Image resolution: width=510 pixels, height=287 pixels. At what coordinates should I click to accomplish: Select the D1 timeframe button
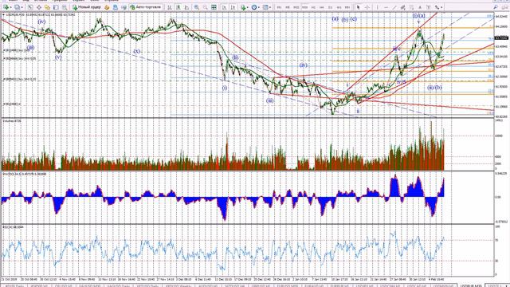pos(330,7)
